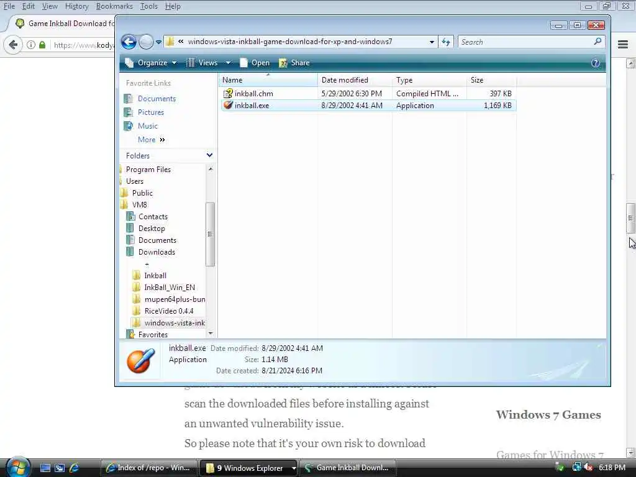Click the green padlock in Firefox
This screenshot has height=477, width=636.
42,45
